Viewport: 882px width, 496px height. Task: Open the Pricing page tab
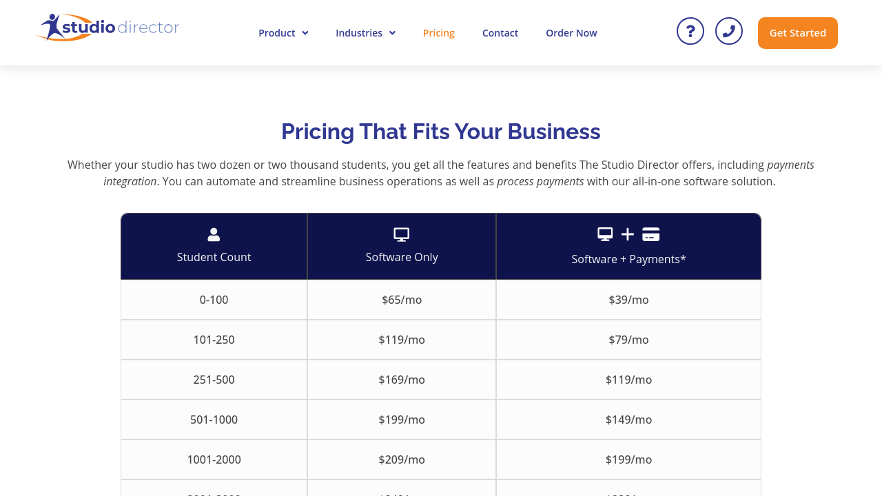(x=438, y=33)
